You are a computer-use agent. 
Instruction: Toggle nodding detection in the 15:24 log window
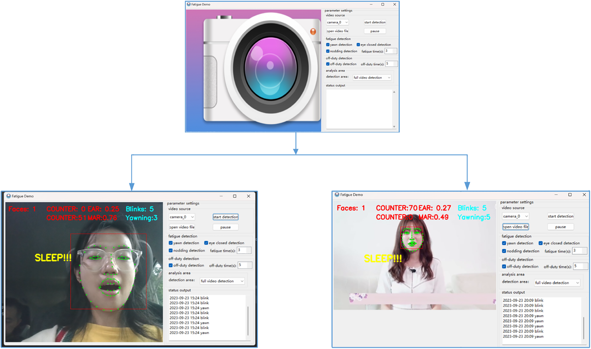point(171,251)
